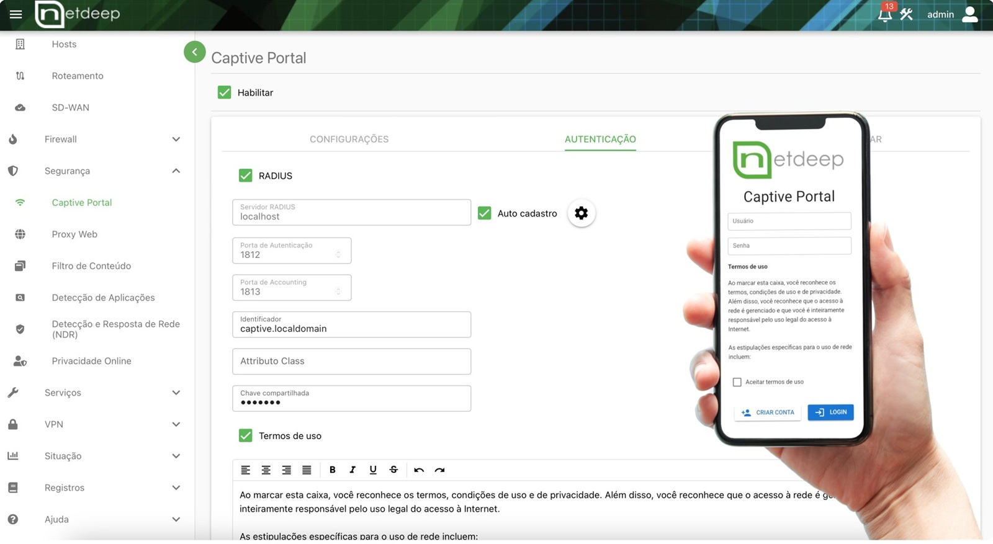The image size is (993, 544).
Task: Click the admin user avatar icon
Action: click(x=970, y=14)
